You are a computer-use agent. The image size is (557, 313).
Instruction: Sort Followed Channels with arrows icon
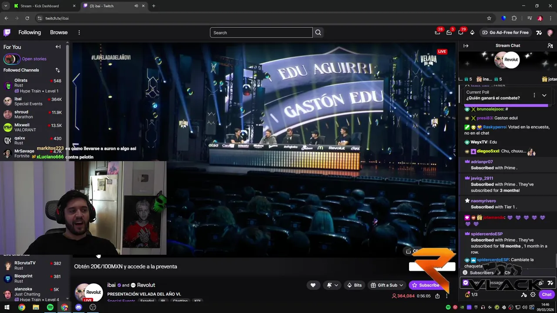click(x=57, y=70)
